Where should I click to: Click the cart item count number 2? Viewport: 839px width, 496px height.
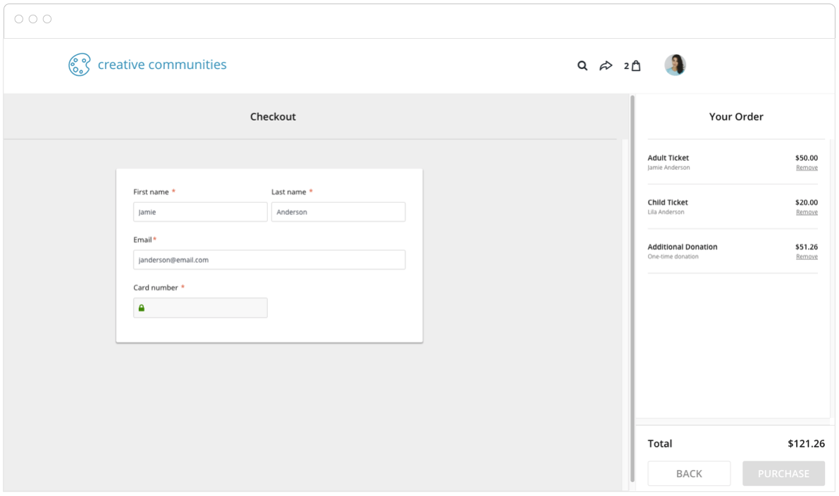tap(626, 66)
